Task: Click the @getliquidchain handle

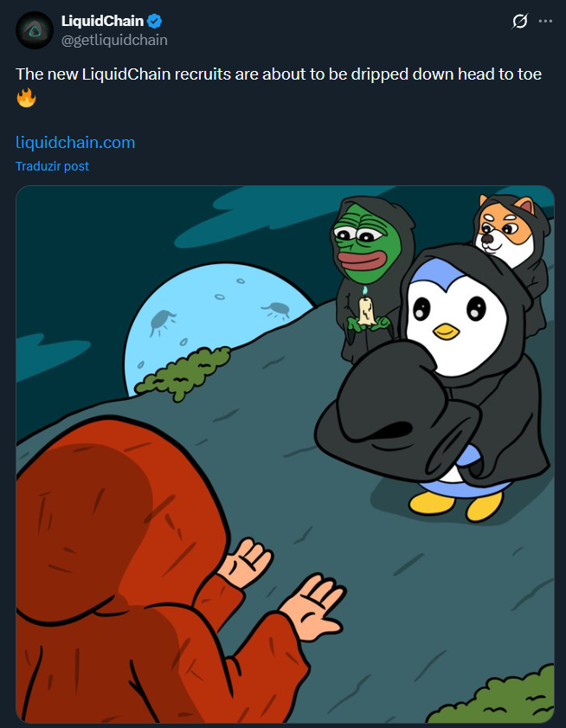Action: coord(114,40)
